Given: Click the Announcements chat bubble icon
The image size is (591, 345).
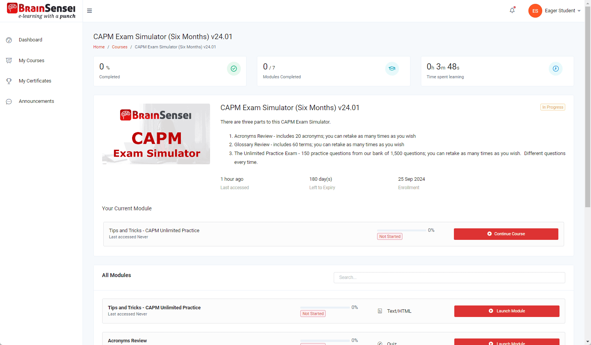Looking at the screenshot, I should [9, 101].
